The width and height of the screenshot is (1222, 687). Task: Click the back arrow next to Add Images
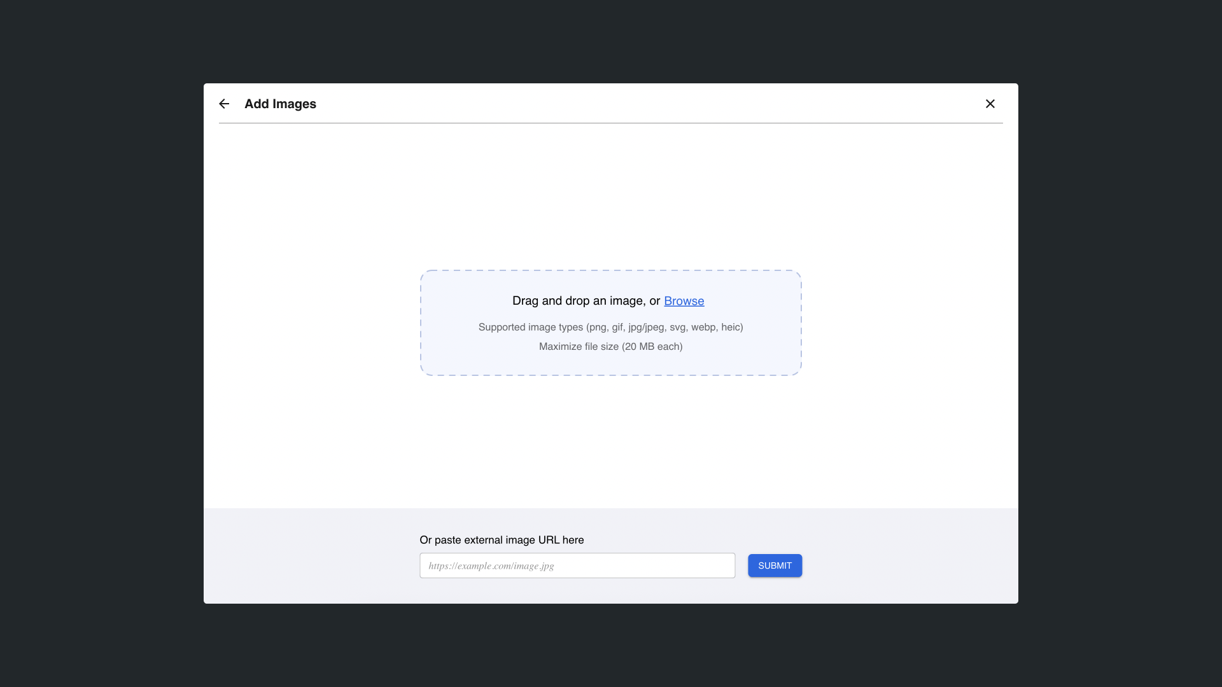(224, 104)
